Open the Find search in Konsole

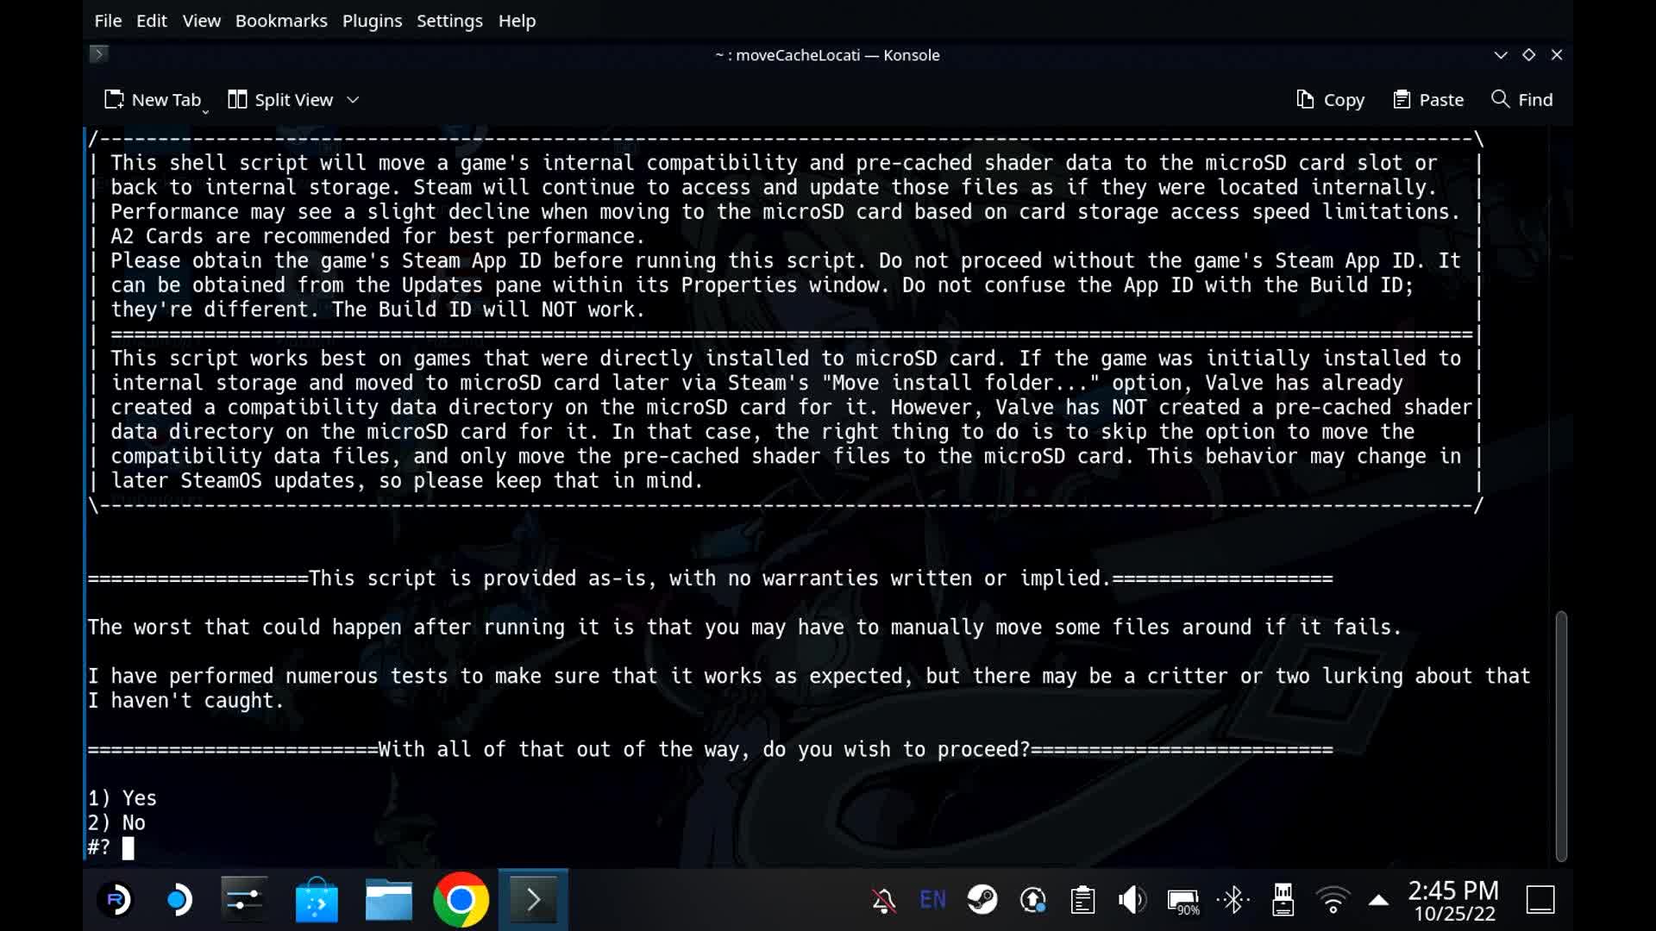1521,99
